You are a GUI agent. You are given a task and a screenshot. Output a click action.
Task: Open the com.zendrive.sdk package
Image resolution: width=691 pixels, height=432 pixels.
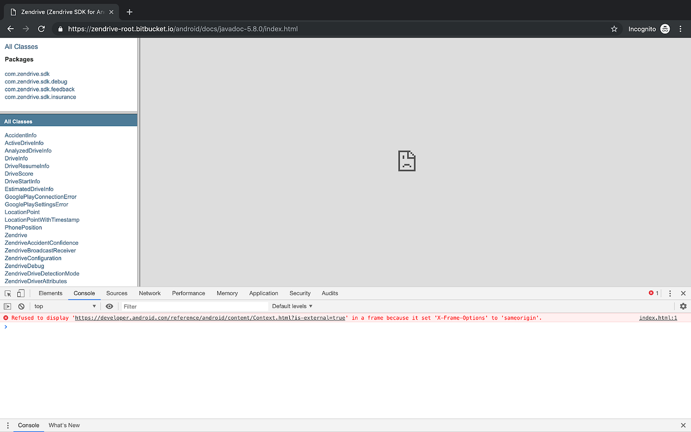(x=27, y=74)
